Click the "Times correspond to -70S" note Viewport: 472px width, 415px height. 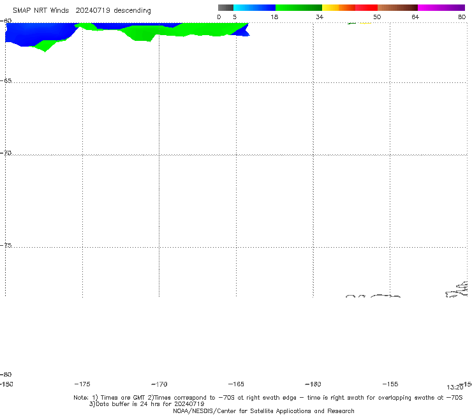[x=195, y=398]
